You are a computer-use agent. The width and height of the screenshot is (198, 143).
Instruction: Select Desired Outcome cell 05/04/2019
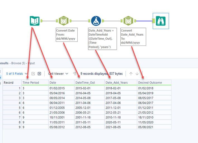pos(154,93)
